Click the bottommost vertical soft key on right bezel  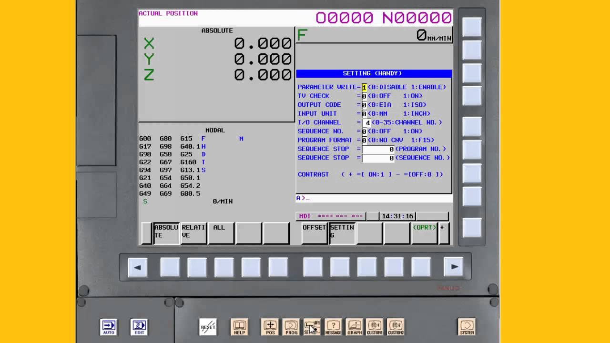[472, 227]
